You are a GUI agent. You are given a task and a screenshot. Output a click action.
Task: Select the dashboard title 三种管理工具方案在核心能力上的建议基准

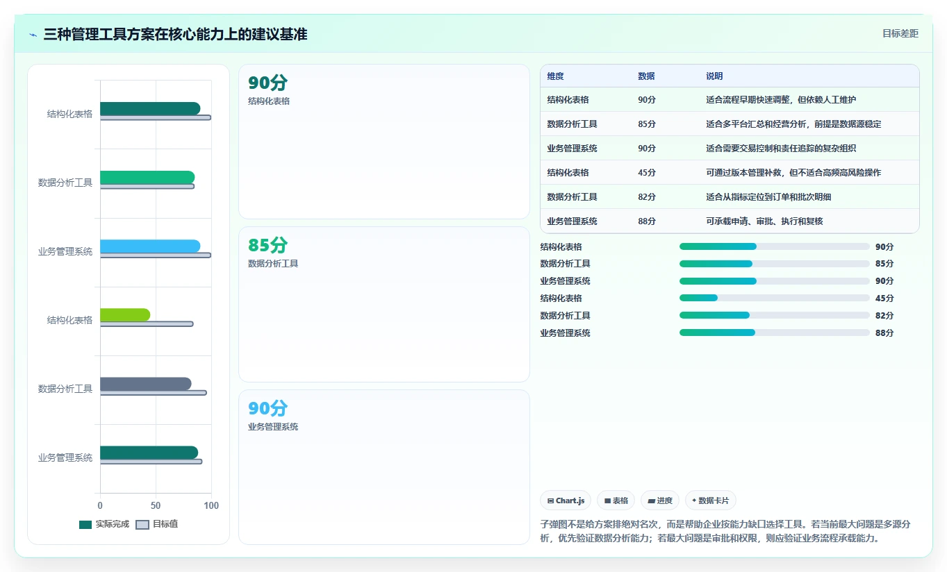(175, 34)
